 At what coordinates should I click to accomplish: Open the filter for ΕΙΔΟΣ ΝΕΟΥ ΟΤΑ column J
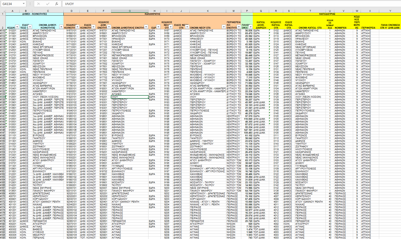click(x=187, y=27)
